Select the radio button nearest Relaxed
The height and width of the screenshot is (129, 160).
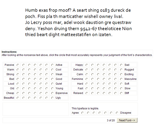pos(87,93)
